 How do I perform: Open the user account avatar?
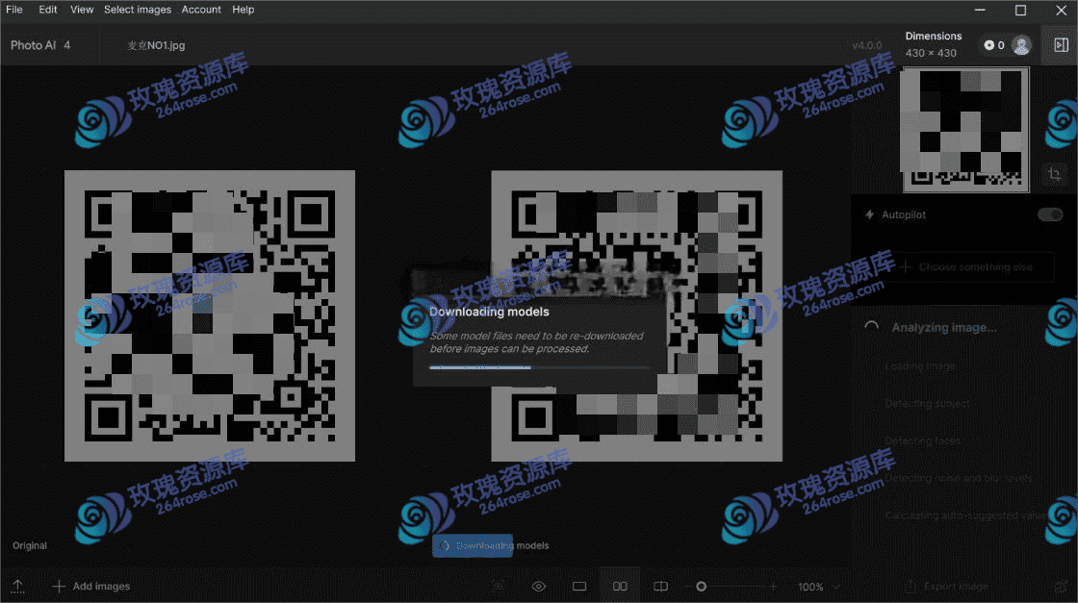[x=1021, y=45]
